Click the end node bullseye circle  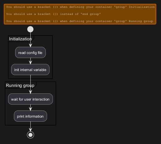tap(30, 135)
